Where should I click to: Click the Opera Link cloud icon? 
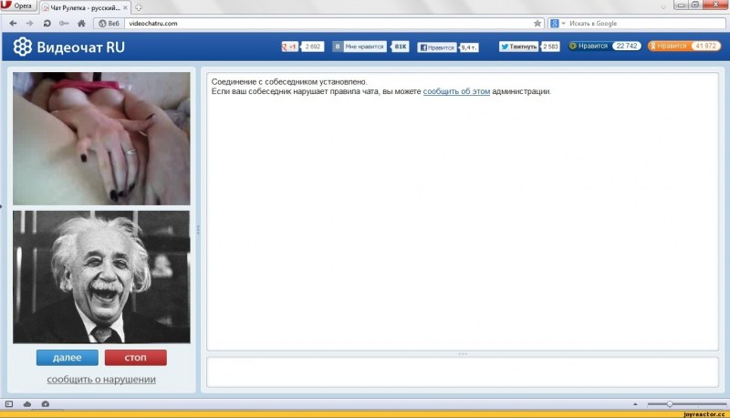coord(27,404)
